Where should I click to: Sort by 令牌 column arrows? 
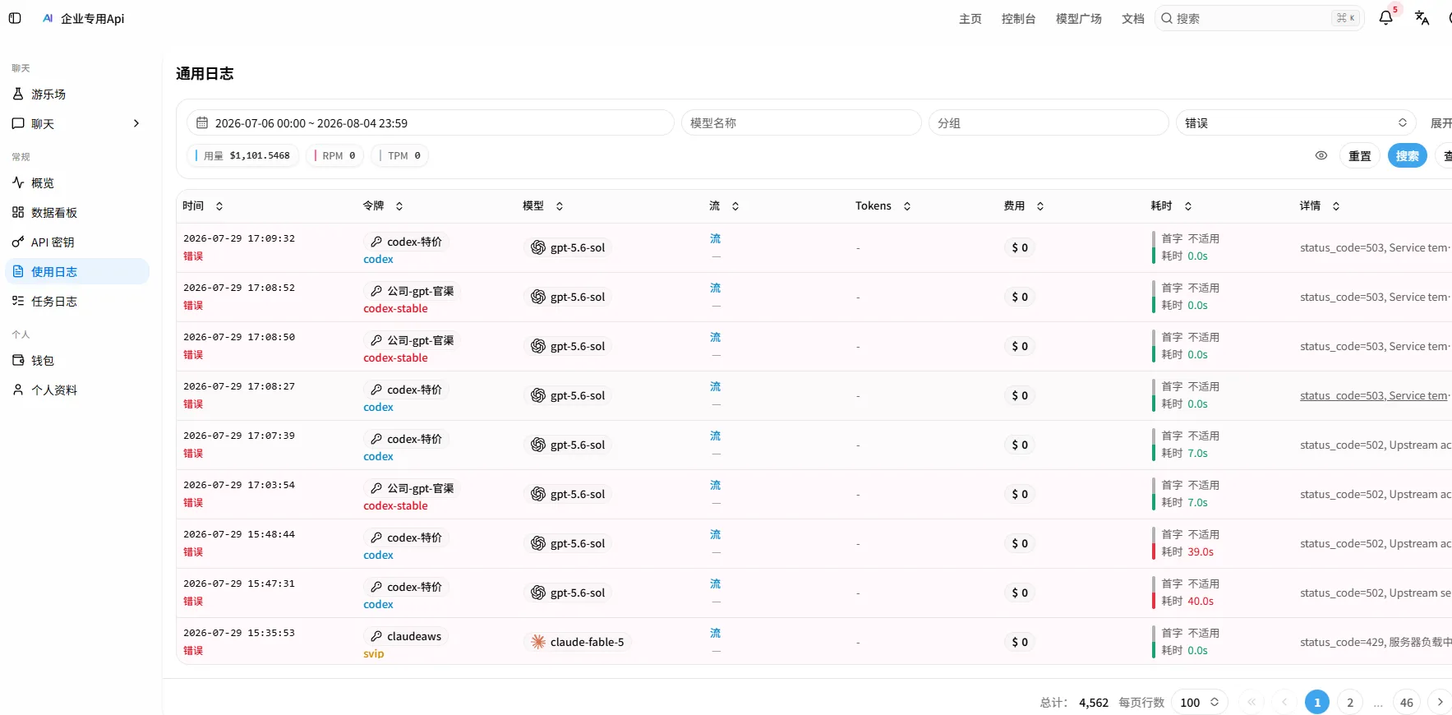[399, 206]
